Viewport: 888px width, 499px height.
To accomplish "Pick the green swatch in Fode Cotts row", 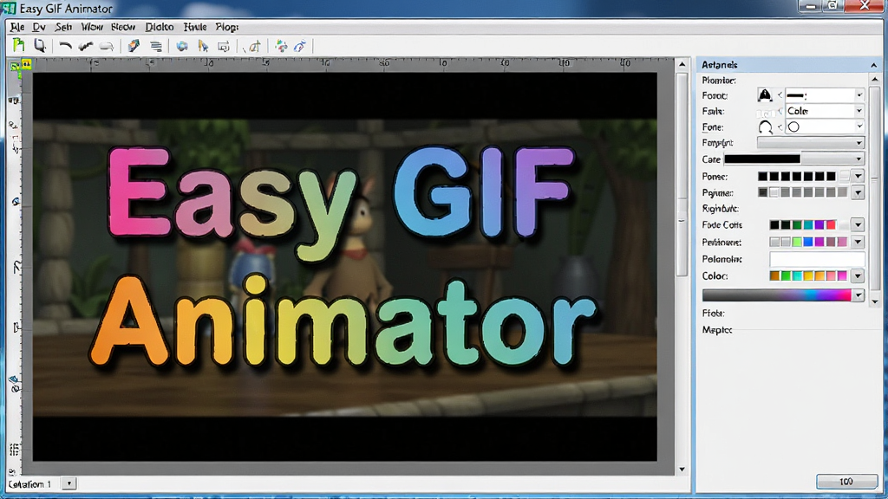I will point(797,225).
